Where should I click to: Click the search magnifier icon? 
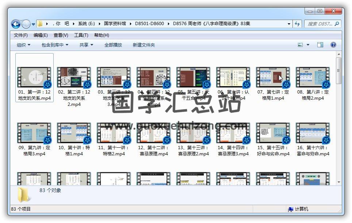(337, 24)
